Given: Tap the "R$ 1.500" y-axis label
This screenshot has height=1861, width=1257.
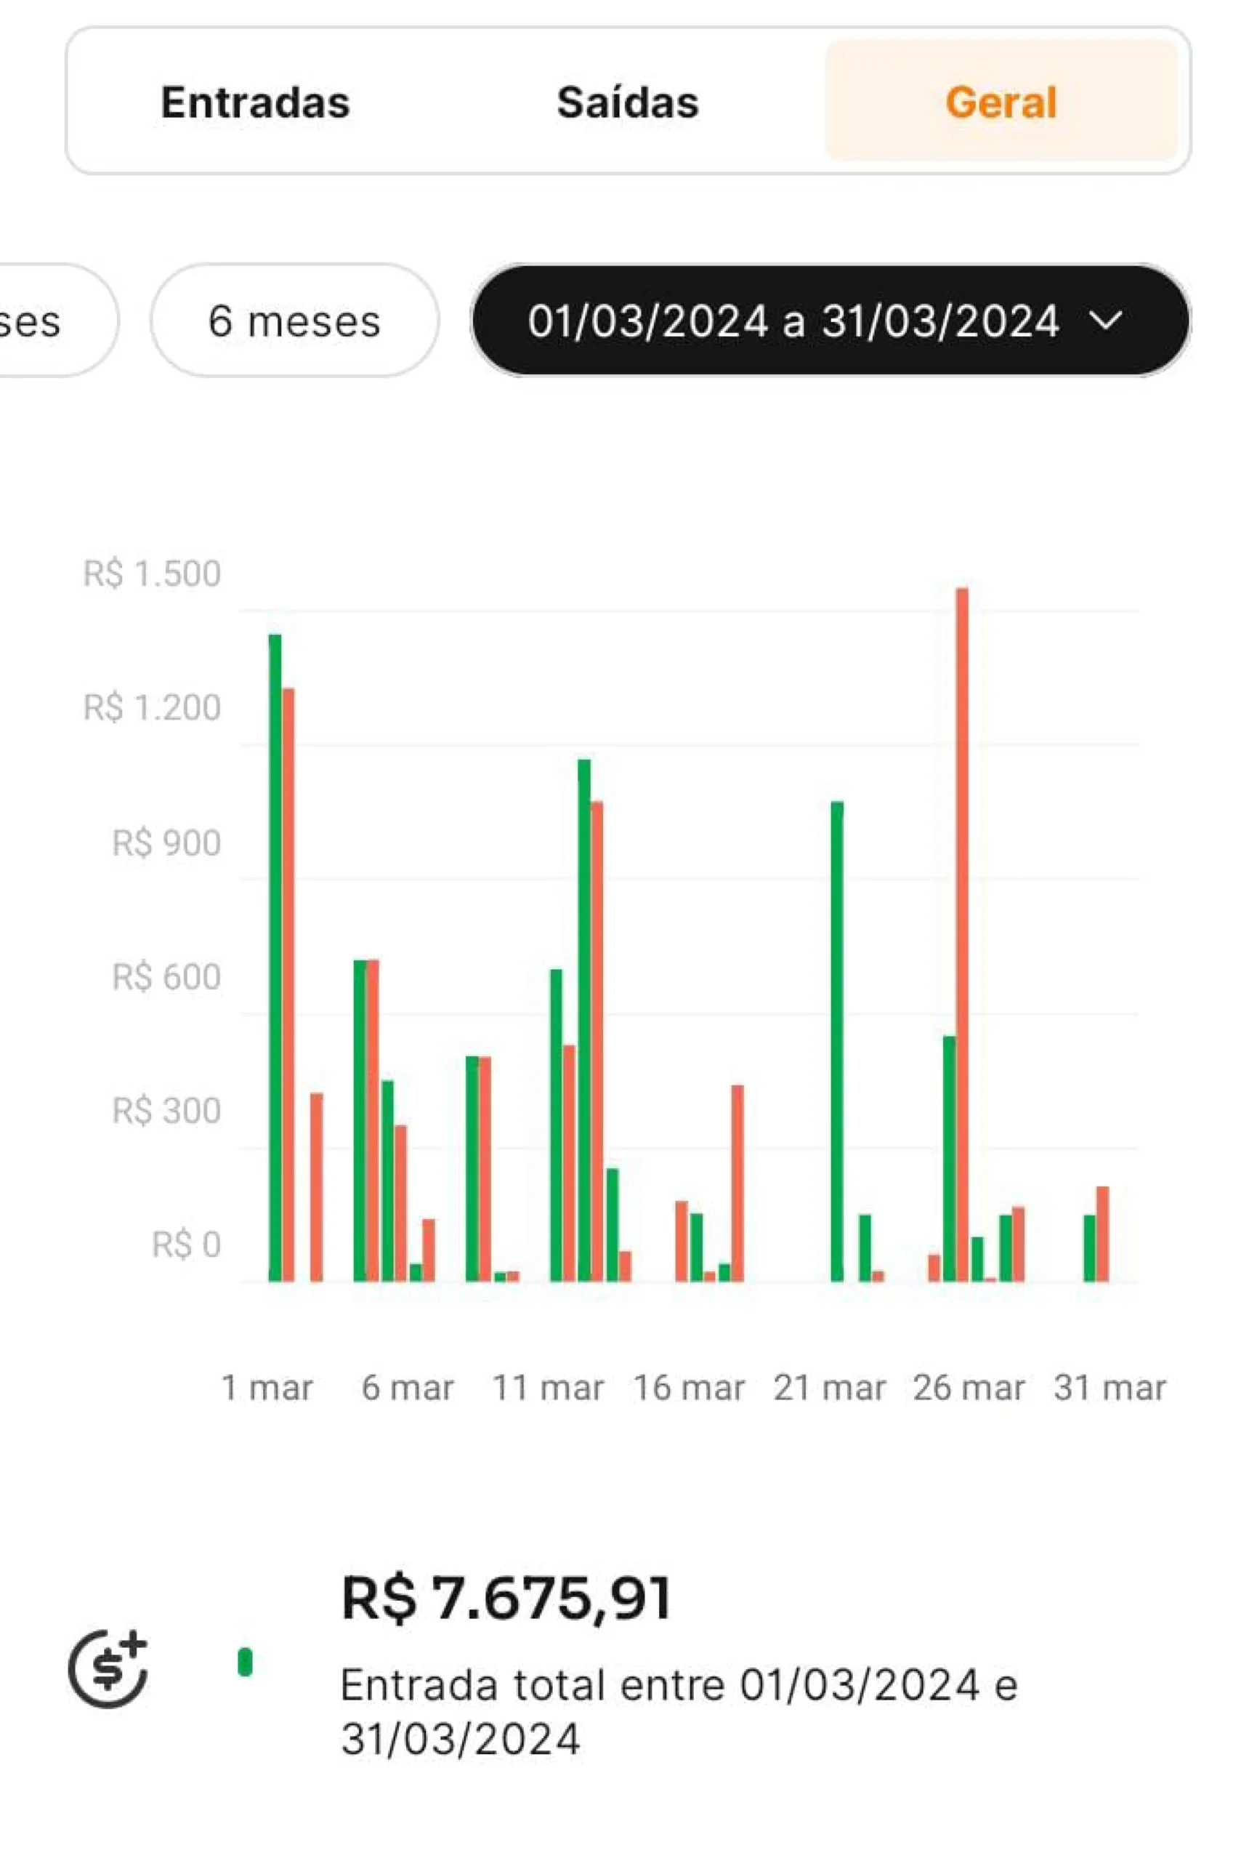Looking at the screenshot, I should [x=152, y=574].
